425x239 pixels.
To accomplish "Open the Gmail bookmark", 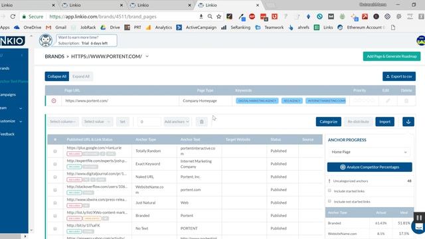I will tap(56, 27).
